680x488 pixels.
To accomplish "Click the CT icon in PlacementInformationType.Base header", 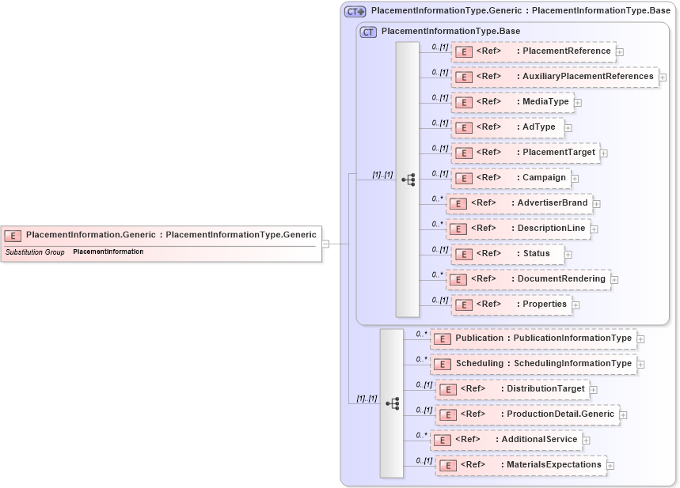I will pos(368,32).
